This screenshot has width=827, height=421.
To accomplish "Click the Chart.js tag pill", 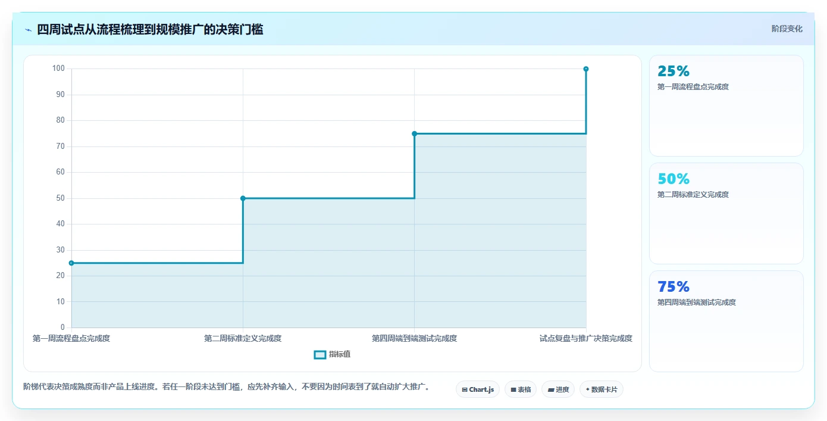I will [478, 389].
